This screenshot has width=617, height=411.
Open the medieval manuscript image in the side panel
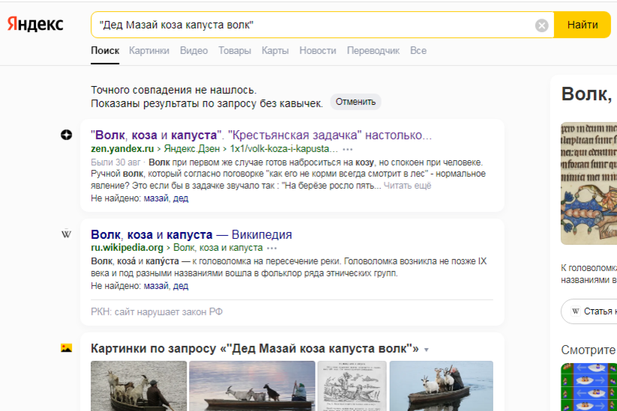(x=589, y=183)
